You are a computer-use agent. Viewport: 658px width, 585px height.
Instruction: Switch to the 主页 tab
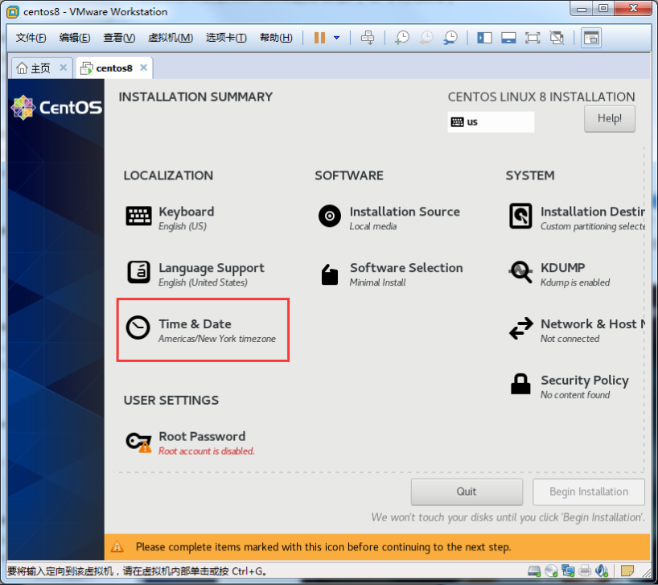(x=34, y=68)
